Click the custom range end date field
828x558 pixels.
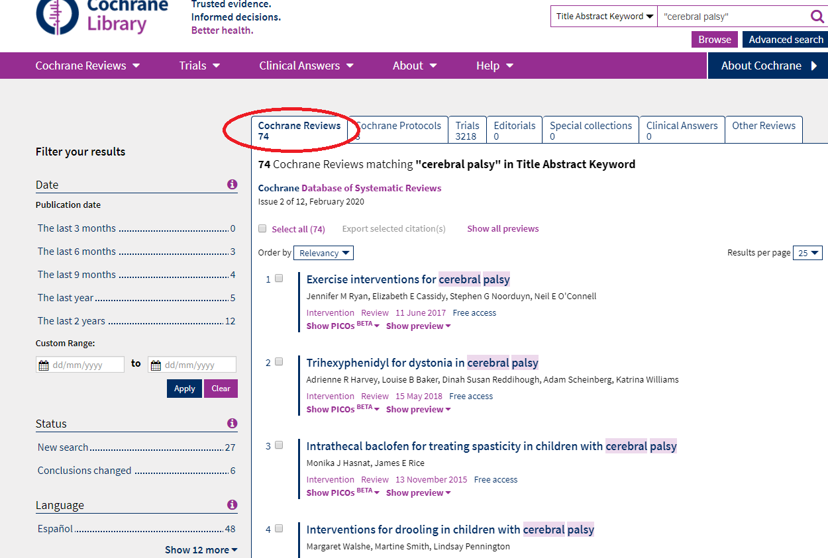click(192, 365)
